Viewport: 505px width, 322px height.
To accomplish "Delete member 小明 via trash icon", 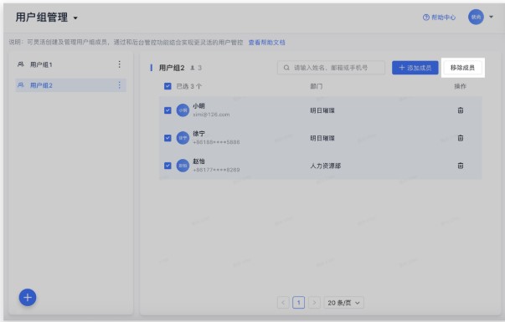I will (x=461, y=110).
